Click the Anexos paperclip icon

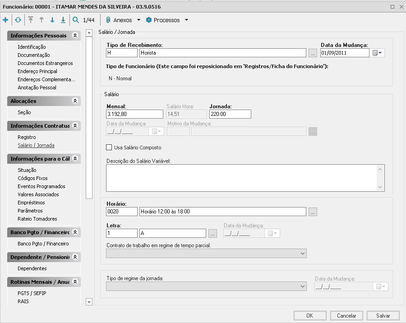click(108, 20)
